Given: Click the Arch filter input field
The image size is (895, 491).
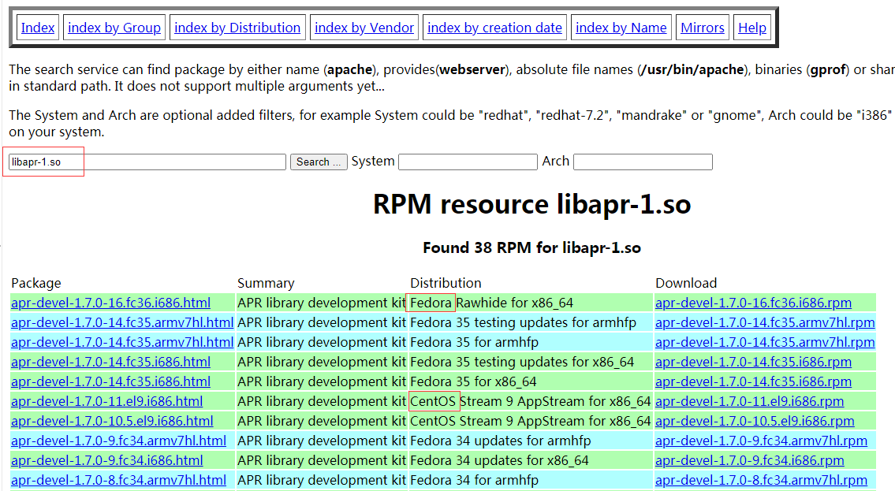Looking at the screenshot, I should point(642,162).
